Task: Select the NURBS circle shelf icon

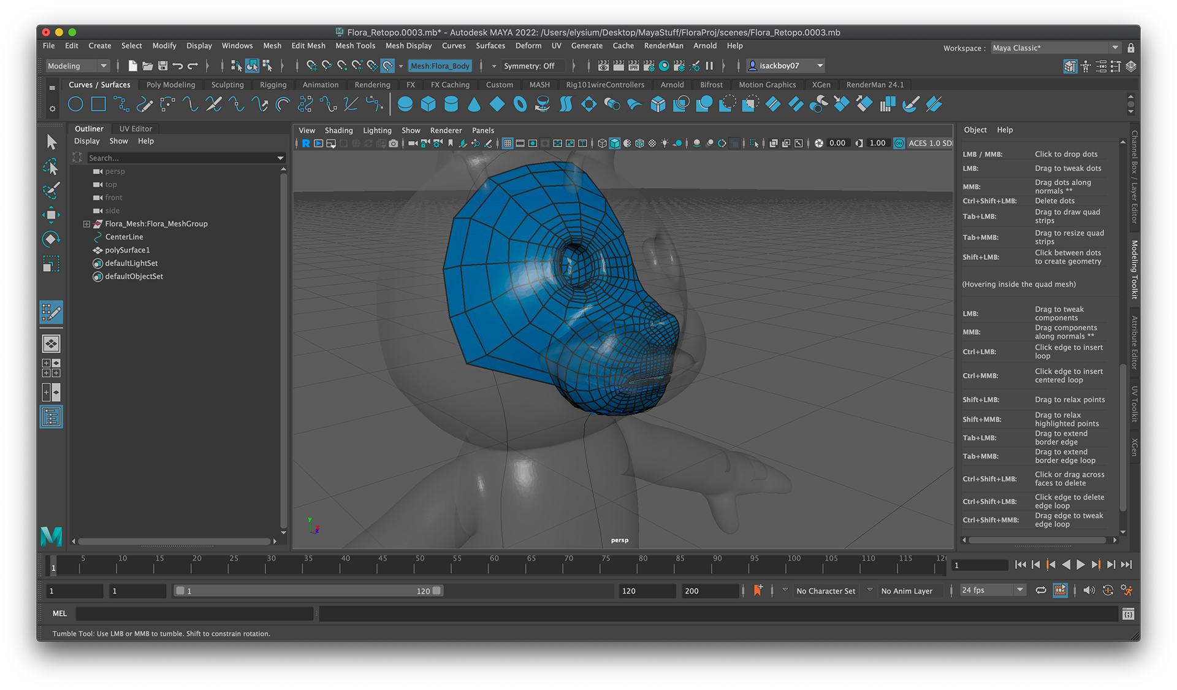Action: (75, 104)
